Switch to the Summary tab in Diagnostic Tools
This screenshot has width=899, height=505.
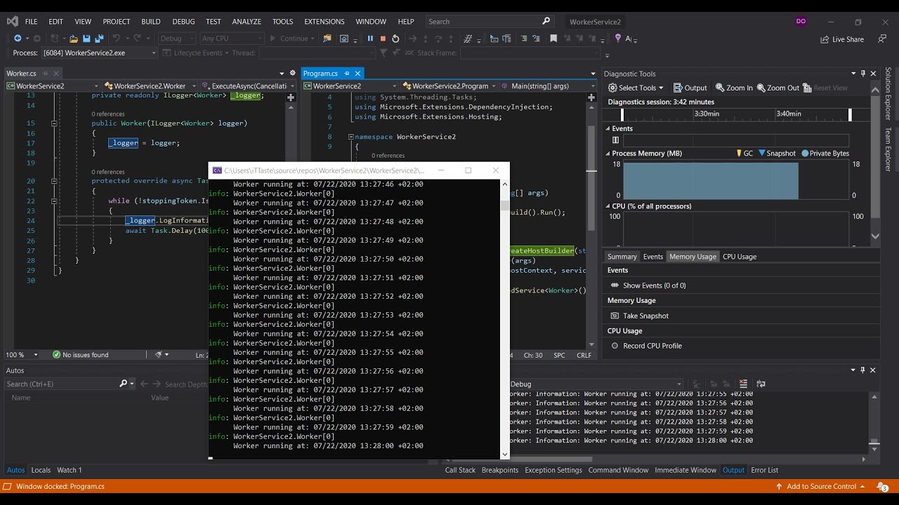click(622, 257)
